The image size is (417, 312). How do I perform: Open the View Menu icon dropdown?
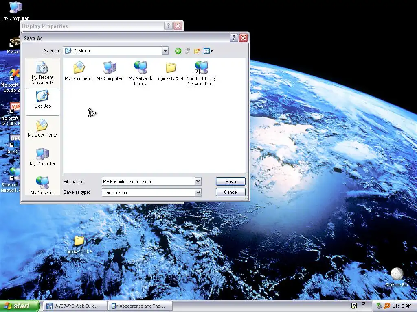click(208, 51)
